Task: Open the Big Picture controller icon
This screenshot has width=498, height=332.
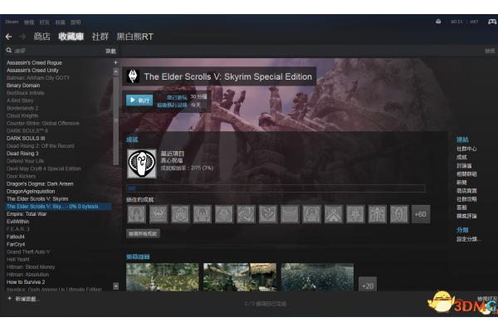Action: coord(492,22)
